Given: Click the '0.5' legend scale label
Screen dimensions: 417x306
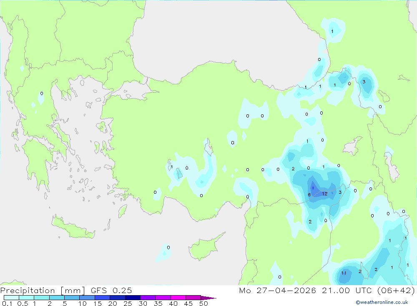Looking at the screenshot, I should click(23, 303).
